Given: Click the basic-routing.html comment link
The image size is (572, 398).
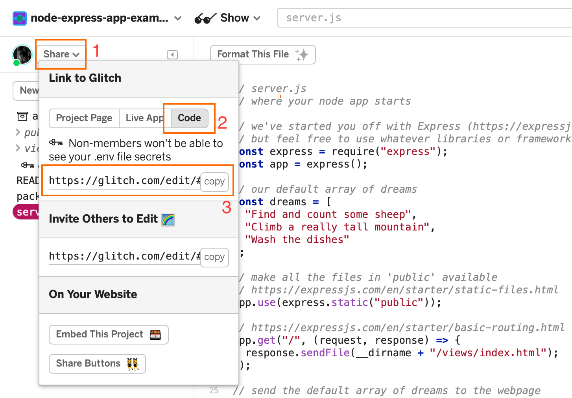Looking at the screenshot, I should coord(408,328).
